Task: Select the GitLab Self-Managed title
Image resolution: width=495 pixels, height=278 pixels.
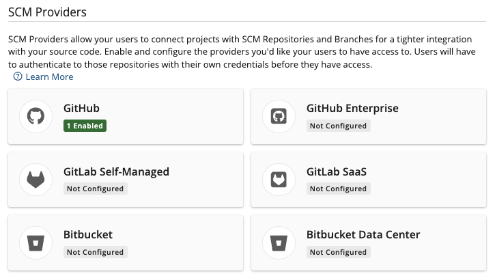Action: (x=115, y=171)
